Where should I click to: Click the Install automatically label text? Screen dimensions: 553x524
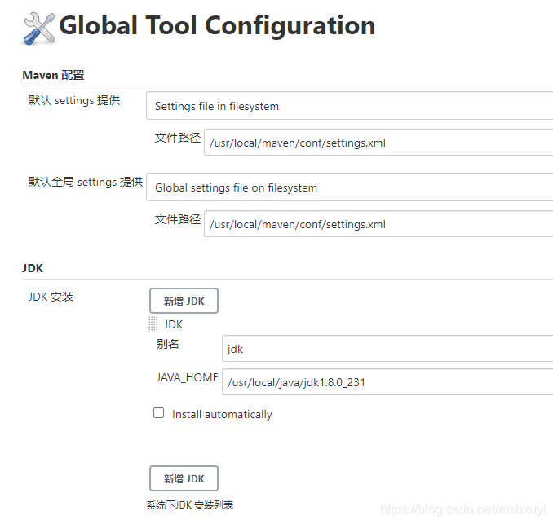click(x=222, y=415)
